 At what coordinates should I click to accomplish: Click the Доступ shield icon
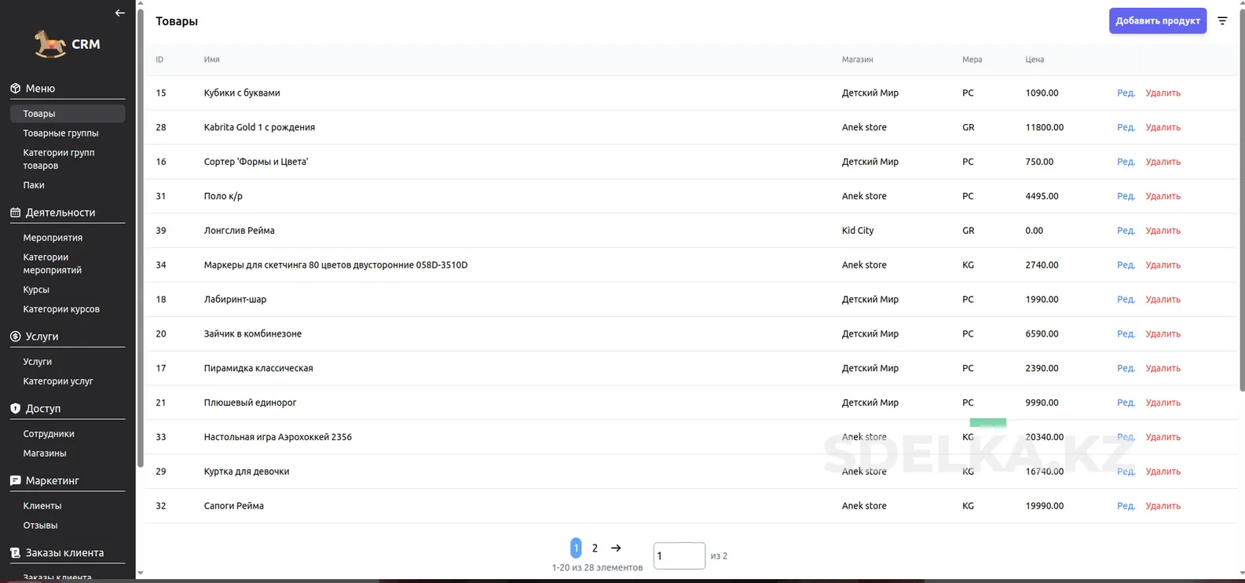[15, 409]
